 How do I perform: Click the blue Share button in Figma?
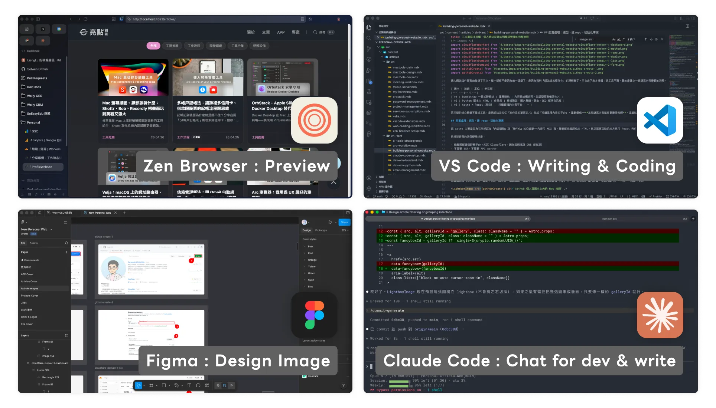tap(345, 222)
